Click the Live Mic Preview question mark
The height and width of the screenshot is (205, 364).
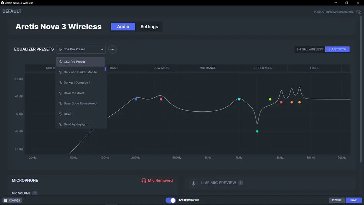click(x=241, y=183)
